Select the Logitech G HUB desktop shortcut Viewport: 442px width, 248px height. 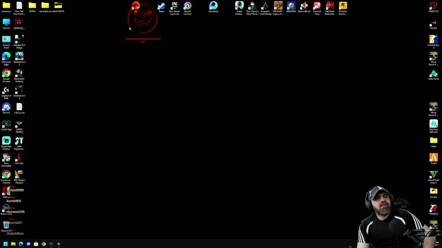(6, 93)
